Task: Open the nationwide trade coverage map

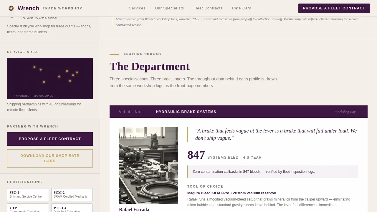Action: 50,79
